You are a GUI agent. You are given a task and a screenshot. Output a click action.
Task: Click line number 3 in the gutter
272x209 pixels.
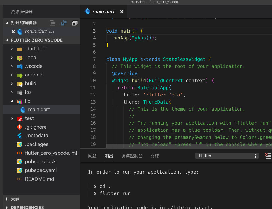[94, 31]
